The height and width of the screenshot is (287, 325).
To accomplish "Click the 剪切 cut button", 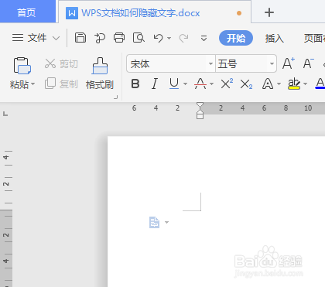I will (x=61, y=63).
